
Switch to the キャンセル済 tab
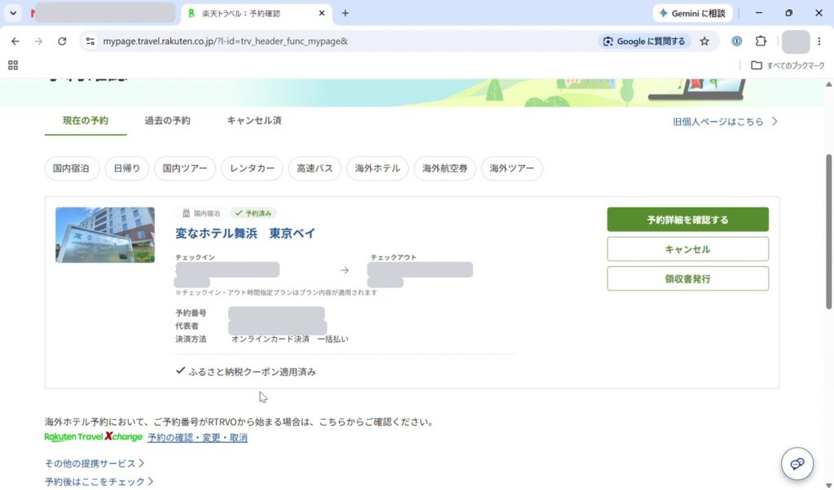click(x=254, y=120)
